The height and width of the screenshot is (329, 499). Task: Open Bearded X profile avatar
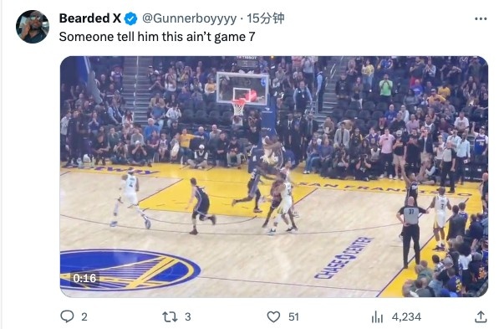[33, 27]
